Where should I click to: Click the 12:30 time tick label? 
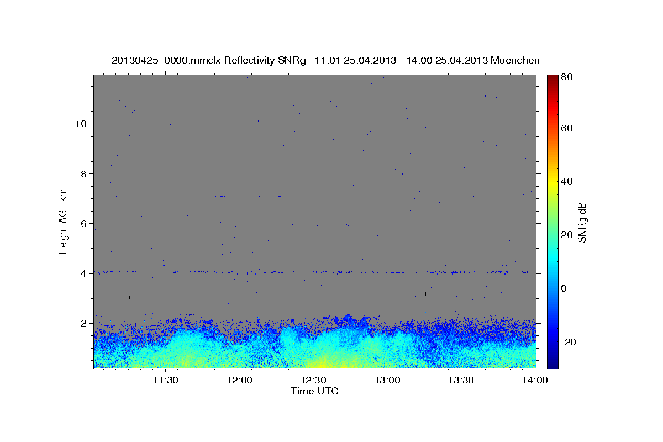313,380
